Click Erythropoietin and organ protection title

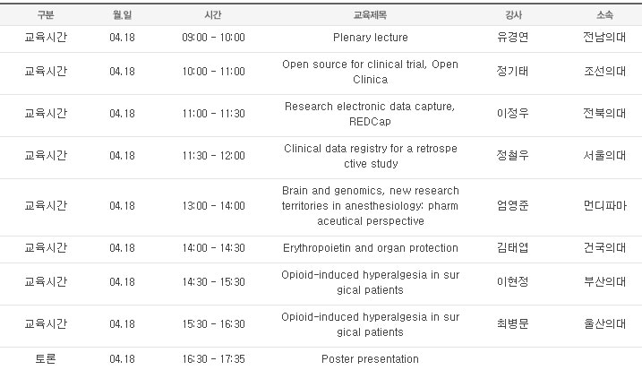point(370,248)
